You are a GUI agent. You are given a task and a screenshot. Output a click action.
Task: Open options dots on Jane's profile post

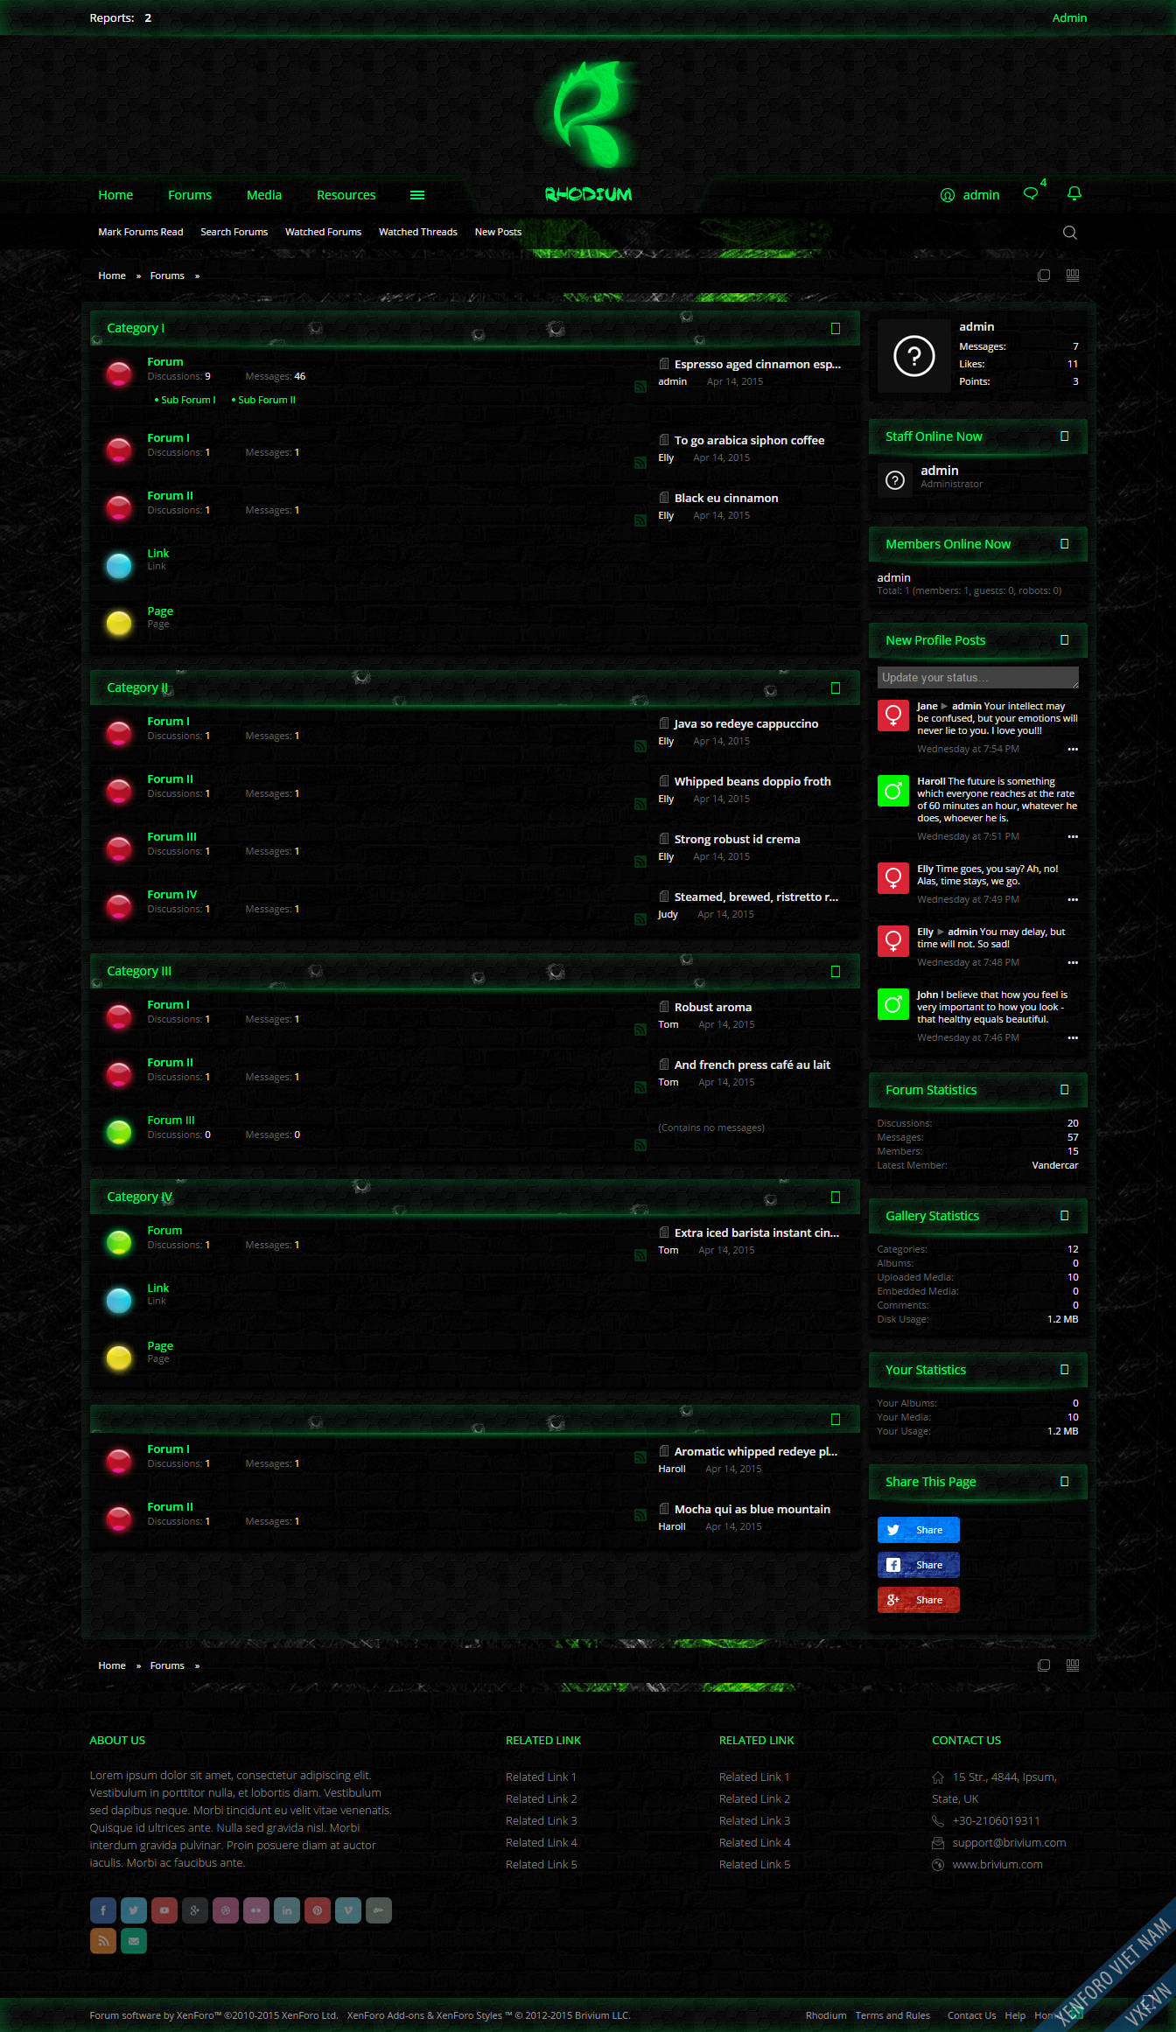tap(1073, 750)
